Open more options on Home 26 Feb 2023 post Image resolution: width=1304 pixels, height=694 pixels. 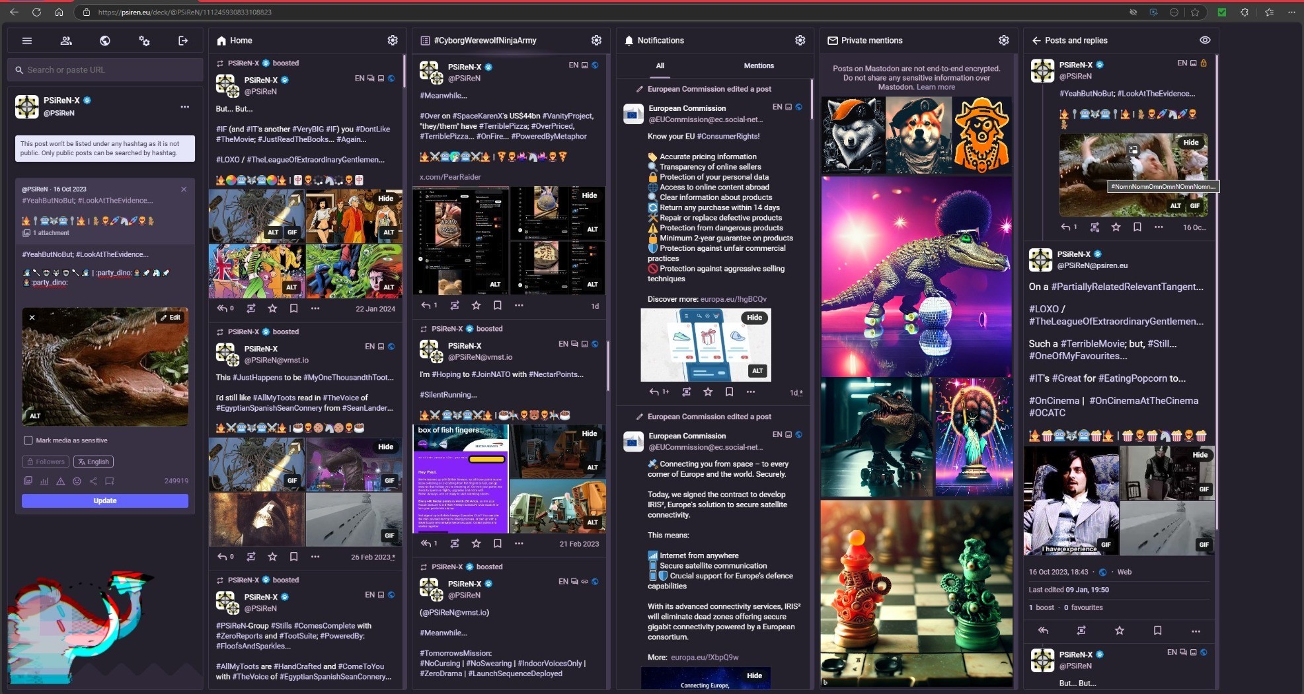(x=315, y=557)
